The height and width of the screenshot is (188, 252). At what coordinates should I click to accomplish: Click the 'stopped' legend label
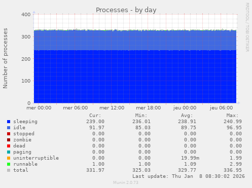click(24, 134)
